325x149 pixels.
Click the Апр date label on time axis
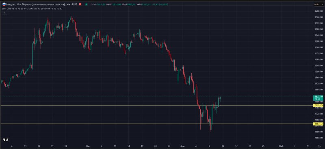(182, 146)
